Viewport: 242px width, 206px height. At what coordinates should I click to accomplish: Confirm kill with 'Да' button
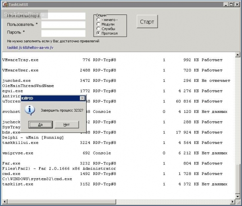[40, 125]
